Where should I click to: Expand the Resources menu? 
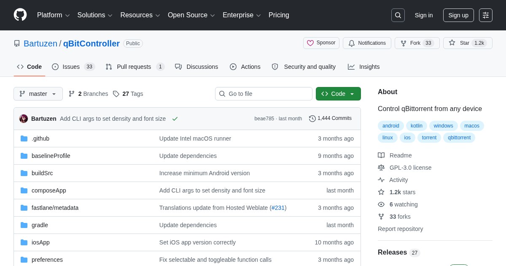click(x=140, y=15)
